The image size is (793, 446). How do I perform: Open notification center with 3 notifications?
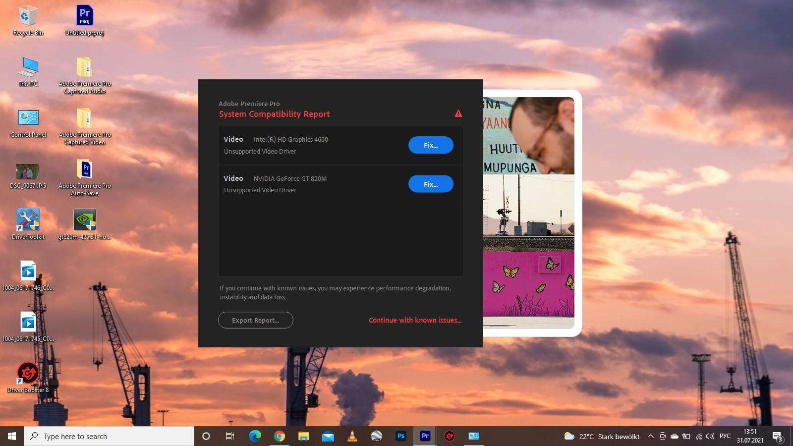pos(777,436)
